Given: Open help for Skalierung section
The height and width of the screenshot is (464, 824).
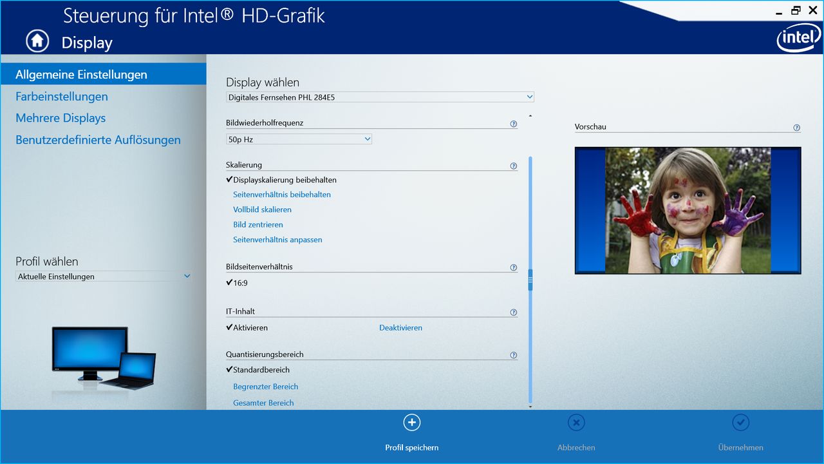Looking at the screenshot, I should pos(514,166).
